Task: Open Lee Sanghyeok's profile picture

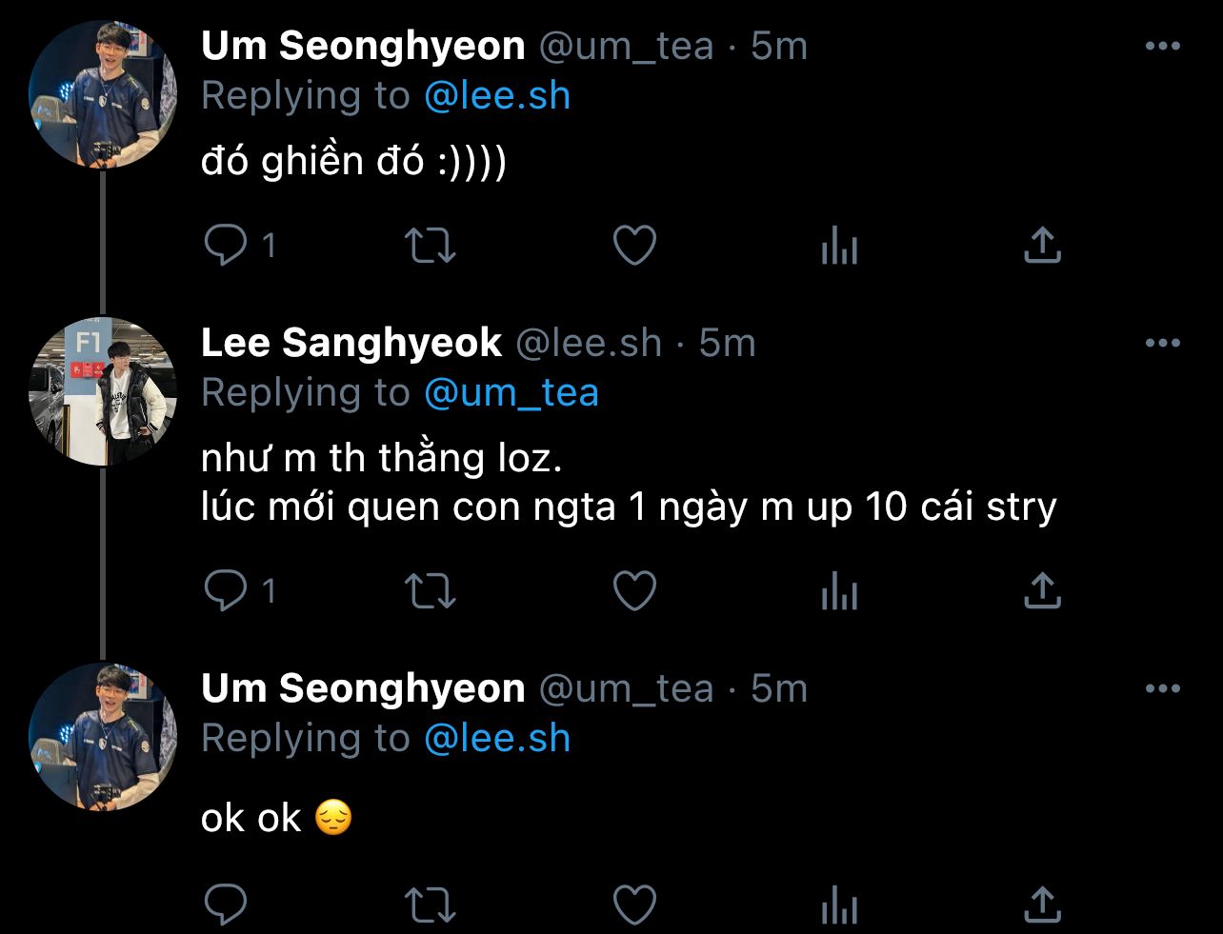Action: point(103,392)
